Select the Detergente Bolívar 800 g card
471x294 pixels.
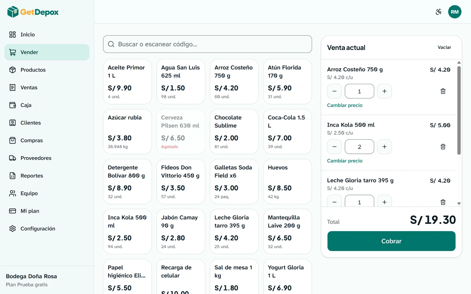(x=127, y=182)
